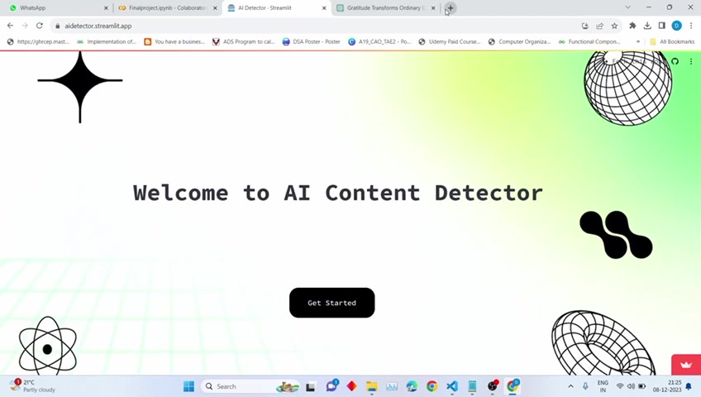Click the red crown Streamlit badge

[686, 365]
